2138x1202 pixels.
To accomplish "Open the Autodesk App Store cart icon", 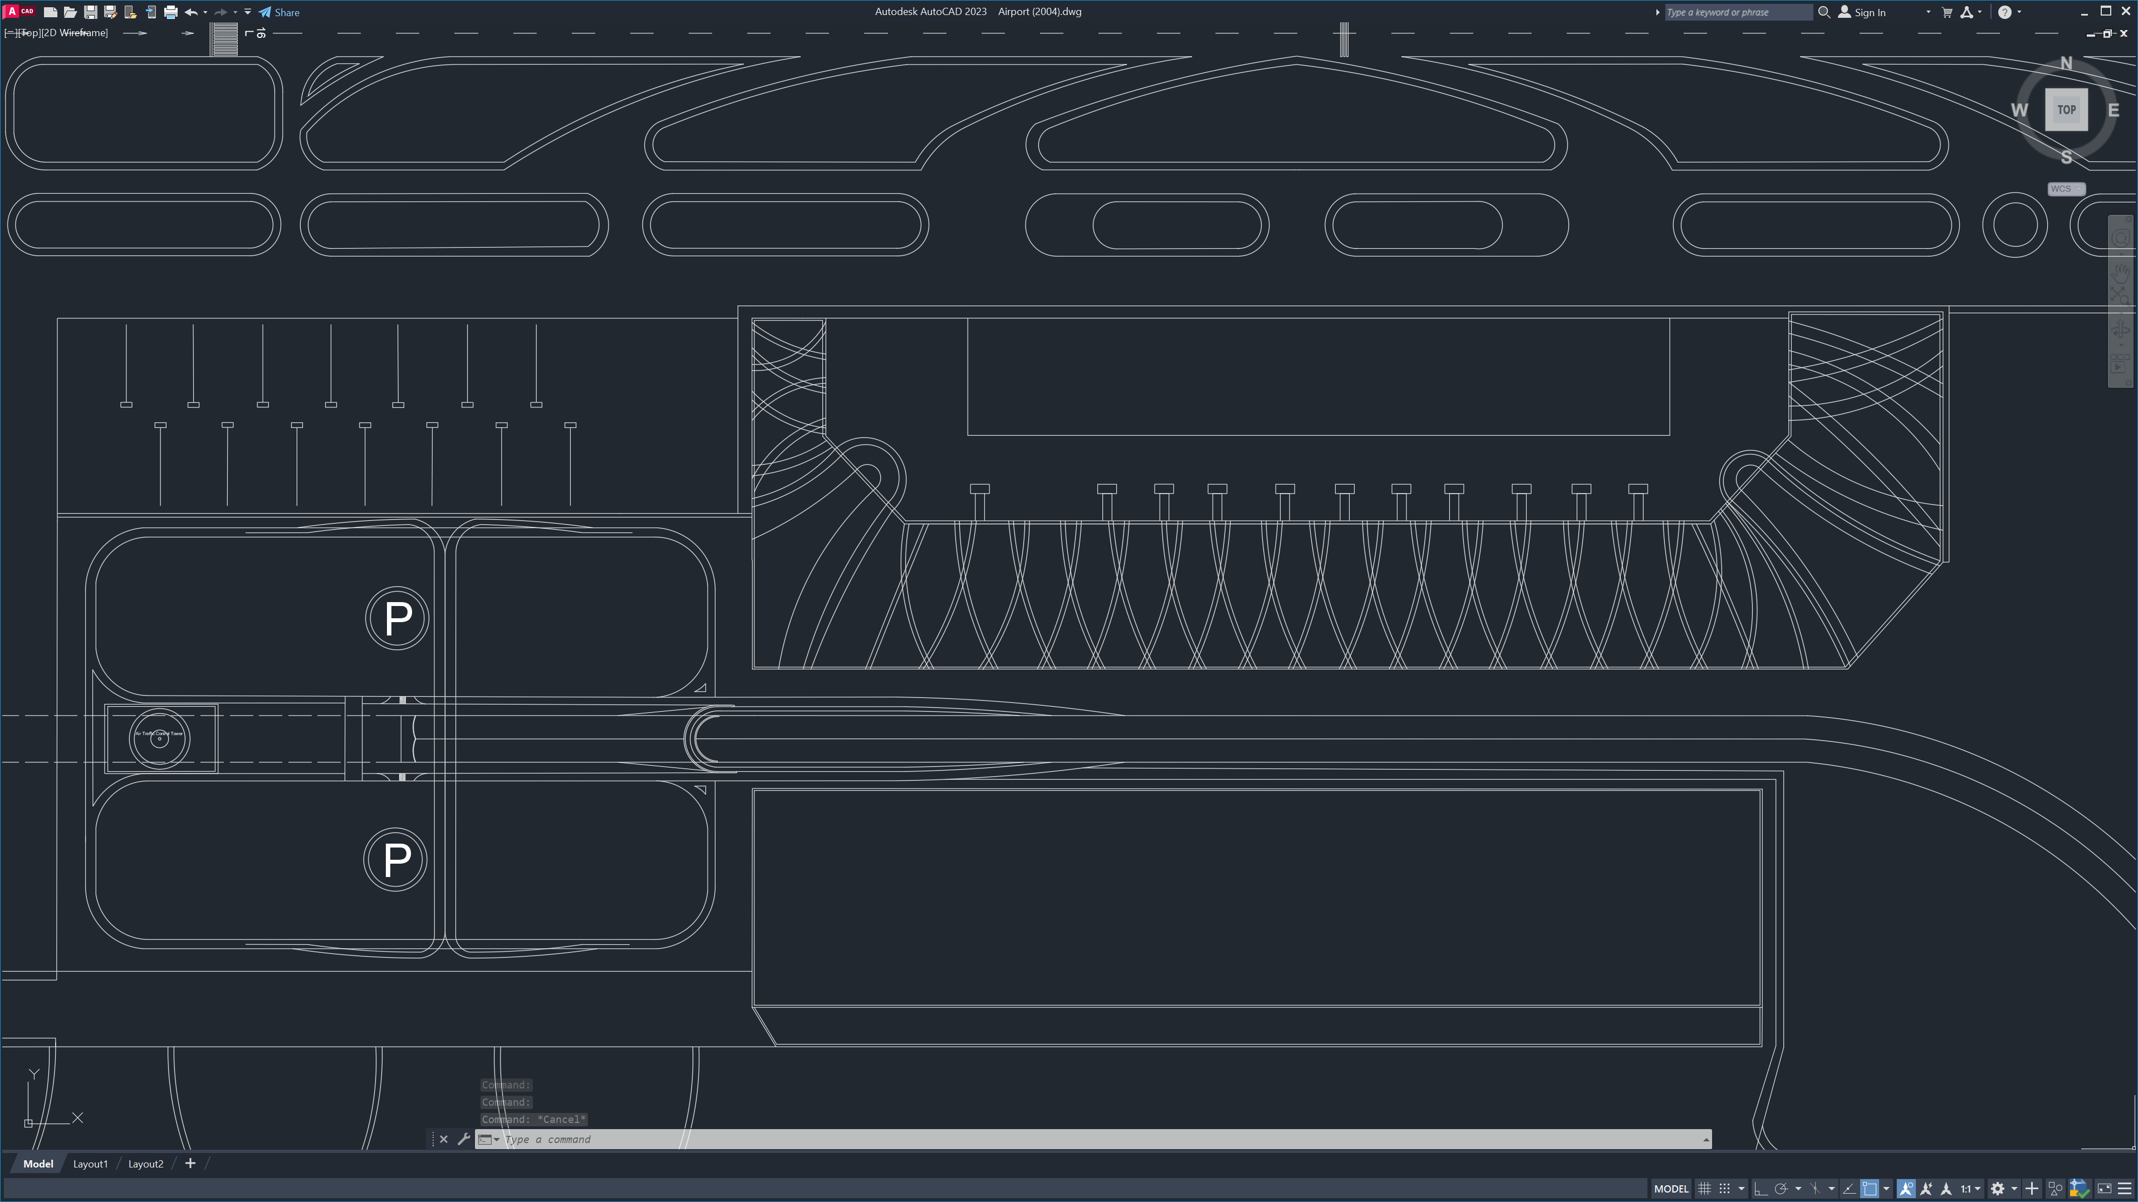I will [1947, 12].
